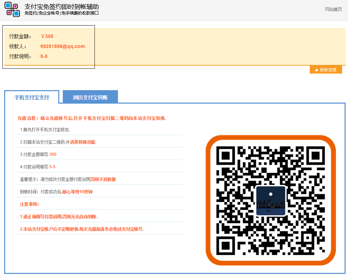Click the 耐心等待10秒钟 text
348x276 pixels.
point(78,192)
